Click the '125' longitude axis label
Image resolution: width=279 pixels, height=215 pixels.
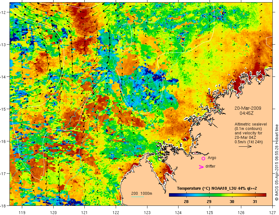tap(210, 212)
